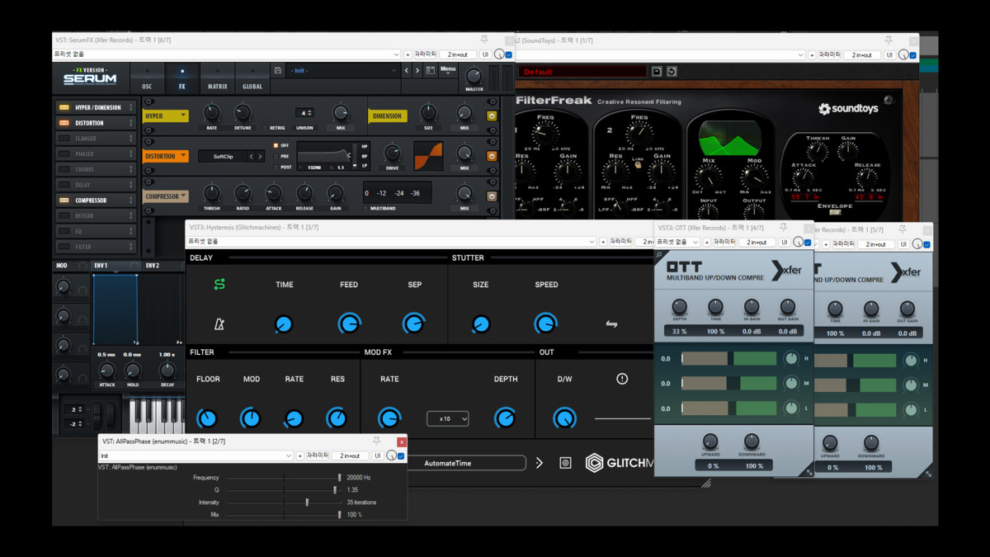Click the Hysteresis stutter reverse arrows icon
Screen dimensions: 990x557
(611, 324)
